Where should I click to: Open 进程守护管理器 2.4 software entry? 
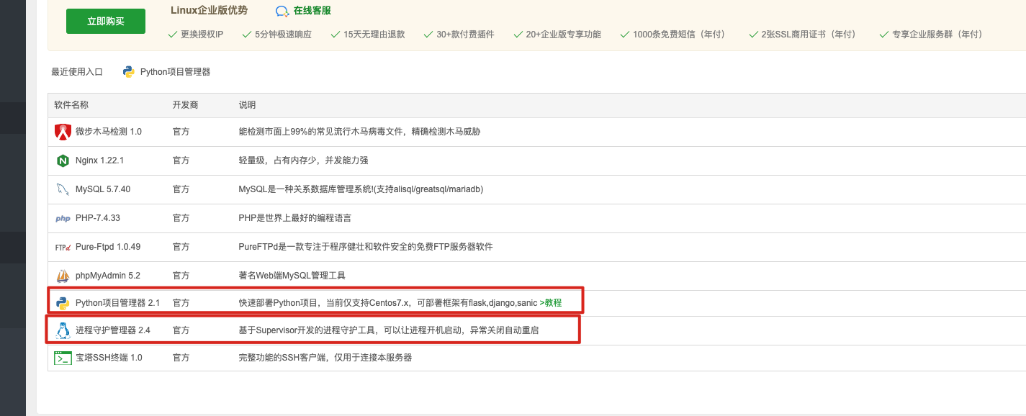point(113,330)
